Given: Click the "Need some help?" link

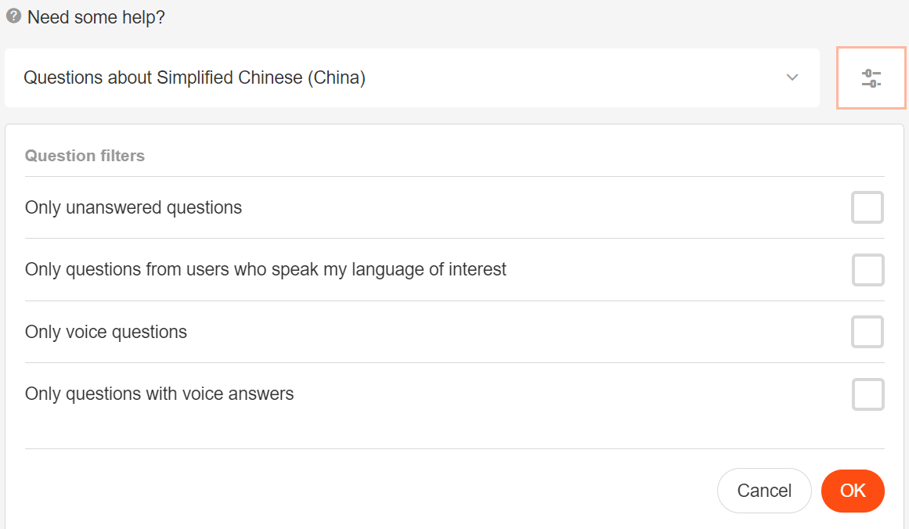Looking at the screenshot, I should tap(96, 17).
